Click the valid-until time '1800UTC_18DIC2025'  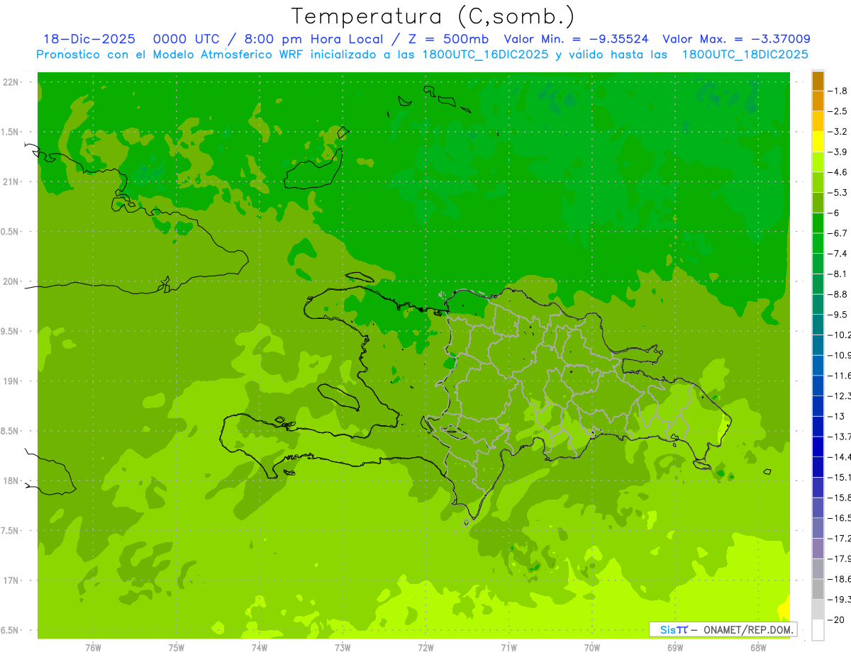click(745, 54)
